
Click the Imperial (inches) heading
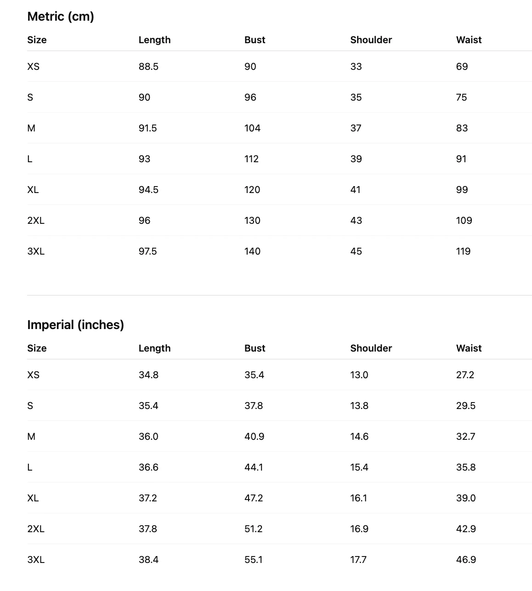tap(76, 325)
